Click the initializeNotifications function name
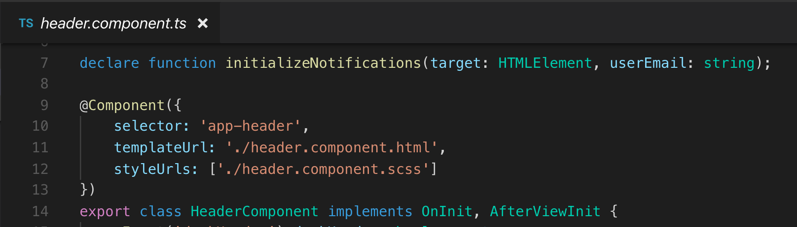 [x=323, y=63]
